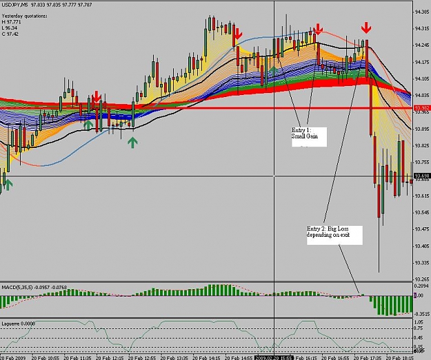Screen dimensions: 431x360
Task: Click the 93.265 price axis label
Action: 422,279
